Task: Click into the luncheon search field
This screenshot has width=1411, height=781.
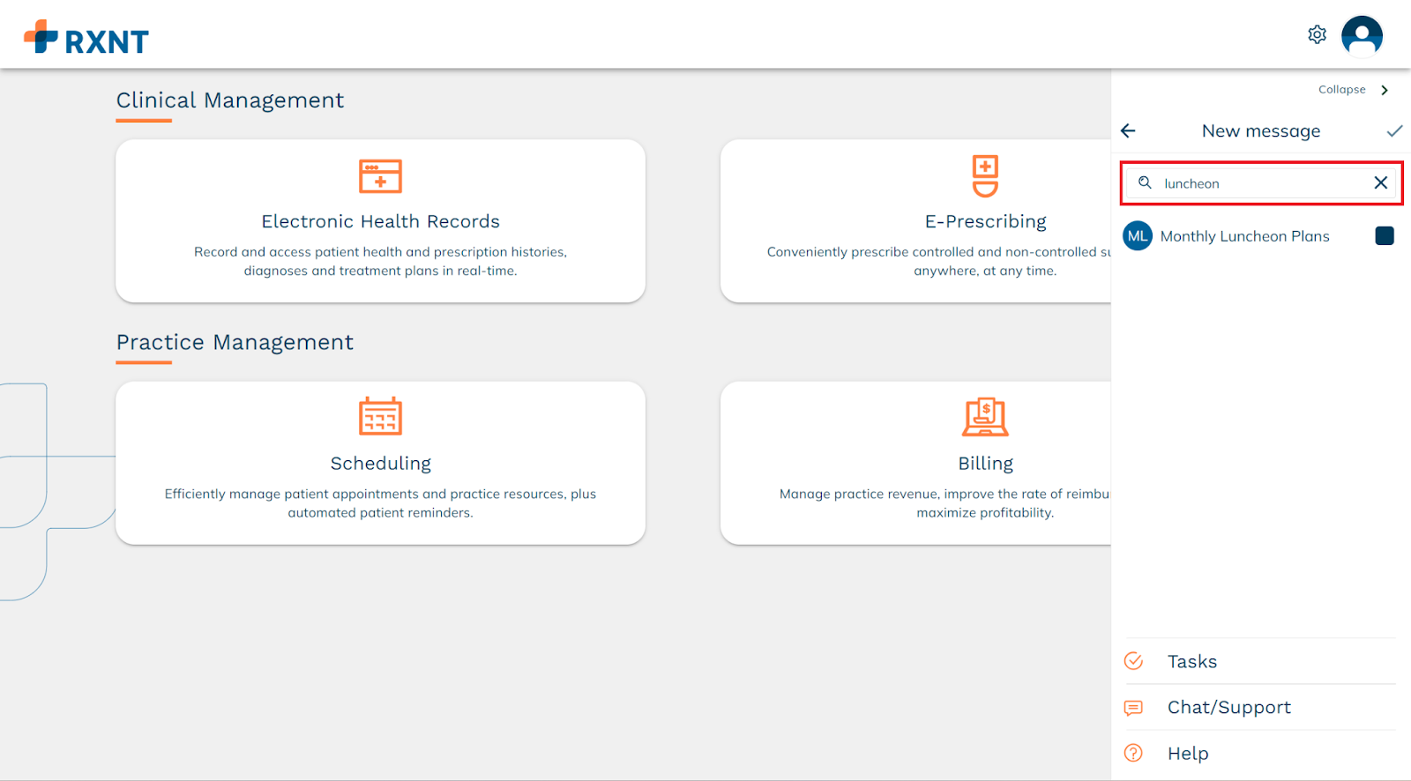Action: [x=1261, y=183]
